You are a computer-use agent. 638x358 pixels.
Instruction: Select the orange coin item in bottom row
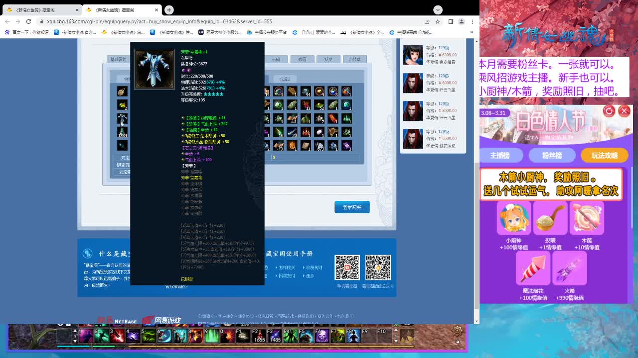click(292, 146)
